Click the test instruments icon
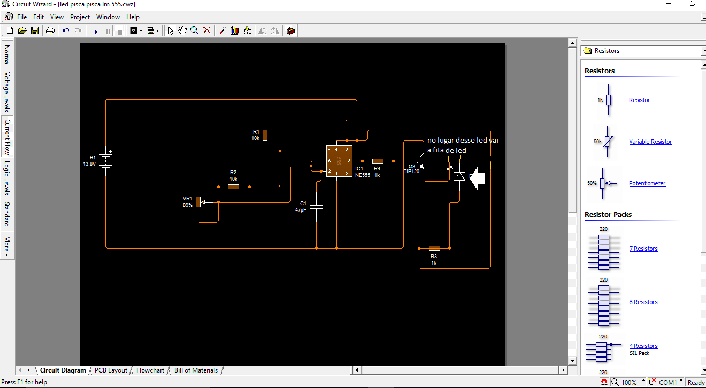 pyautogui.click(x=247, y=30)
